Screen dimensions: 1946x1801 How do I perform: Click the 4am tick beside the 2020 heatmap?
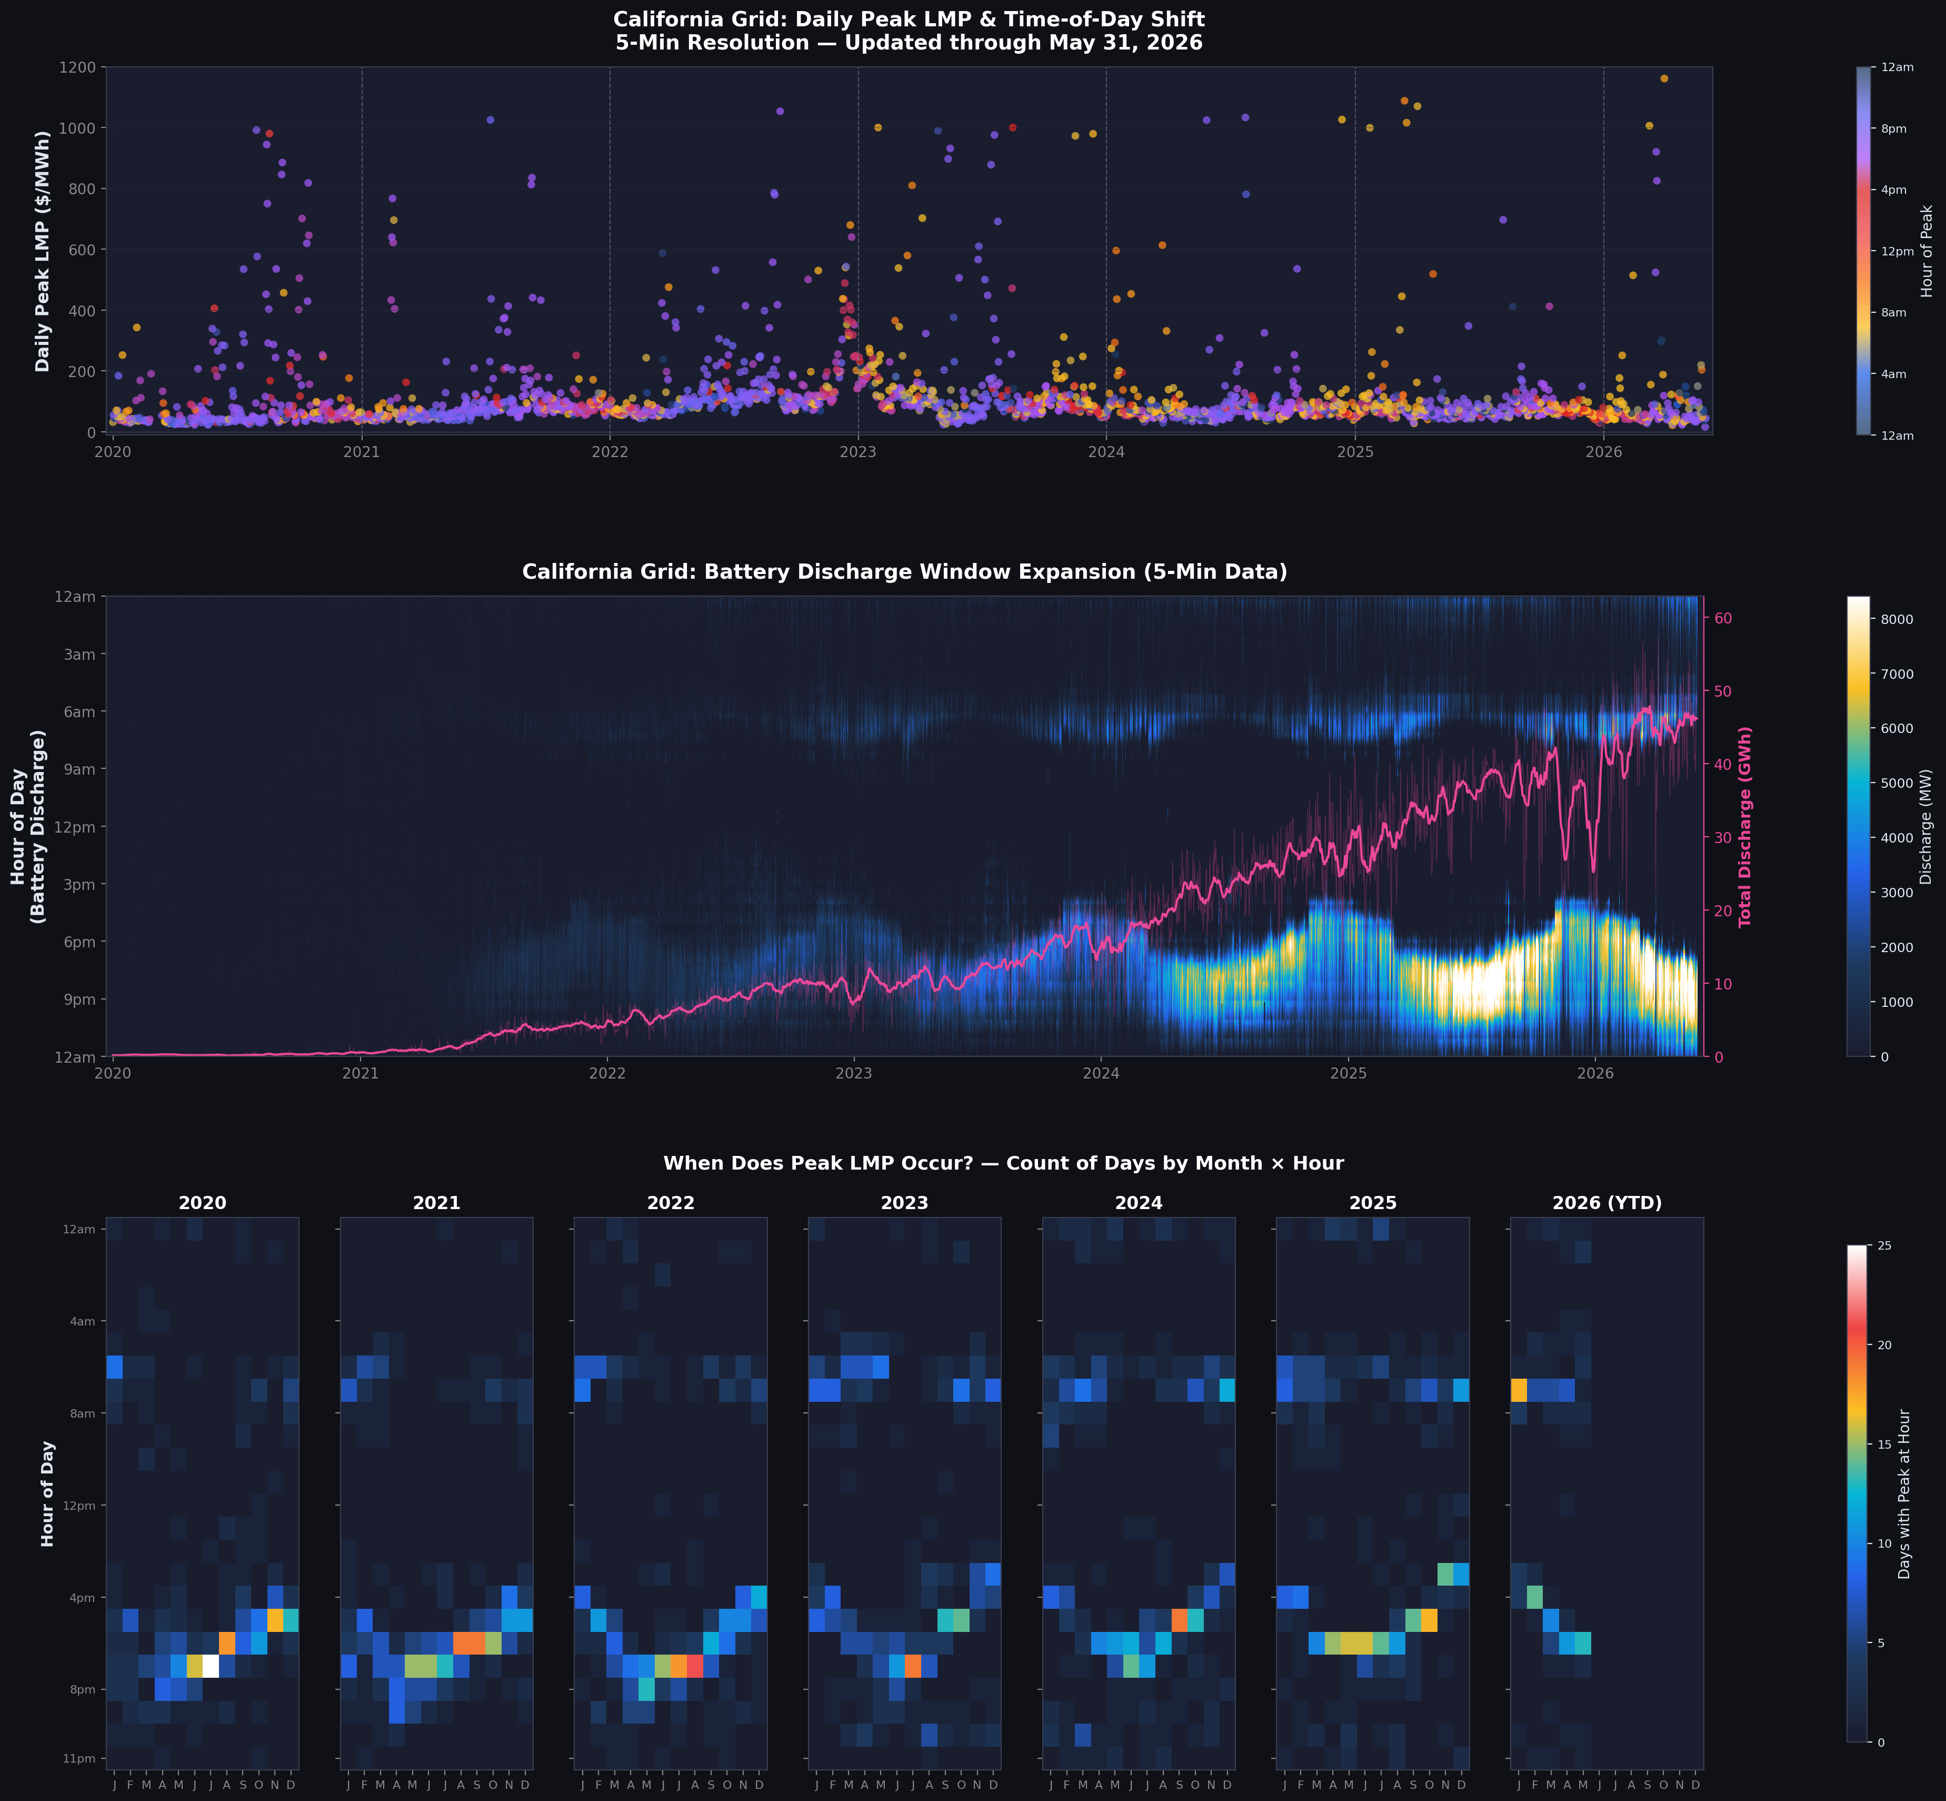pos(83,1321)
